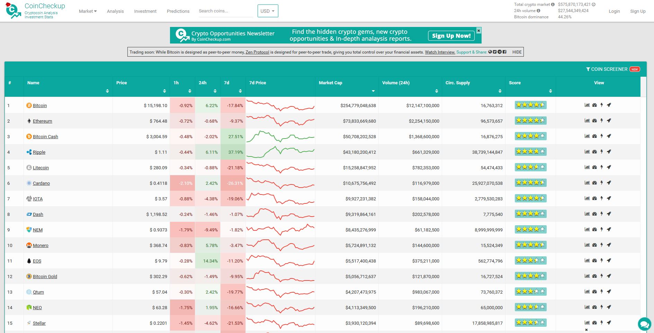The width and height of the screenshot is (654, 333).
Task: Click Ripple's lightning bolt icon
Action: [602, 152]
